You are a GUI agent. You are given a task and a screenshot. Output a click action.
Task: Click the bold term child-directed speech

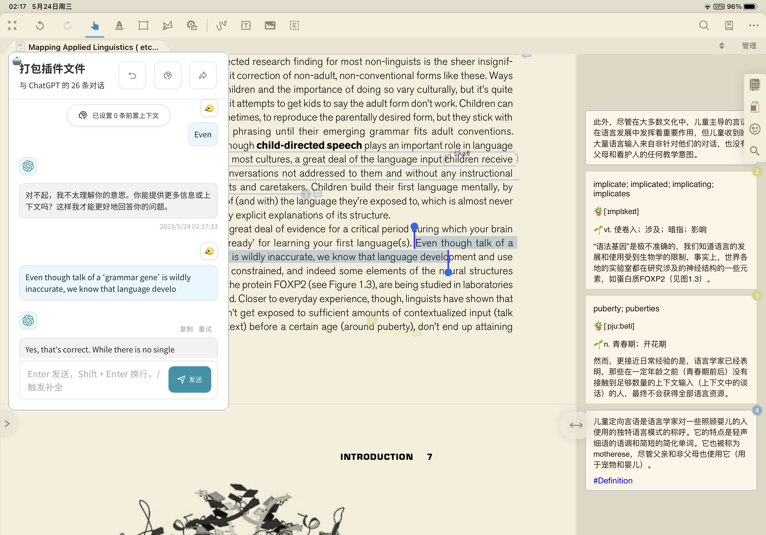[x=309, y=145]
